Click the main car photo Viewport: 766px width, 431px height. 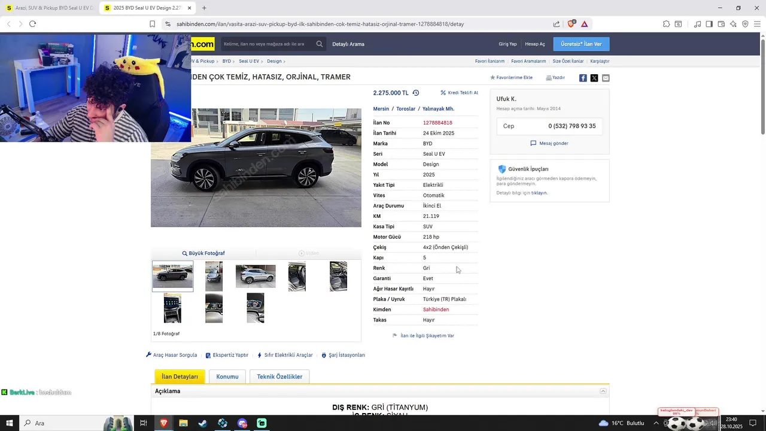[x=256, y=168]
